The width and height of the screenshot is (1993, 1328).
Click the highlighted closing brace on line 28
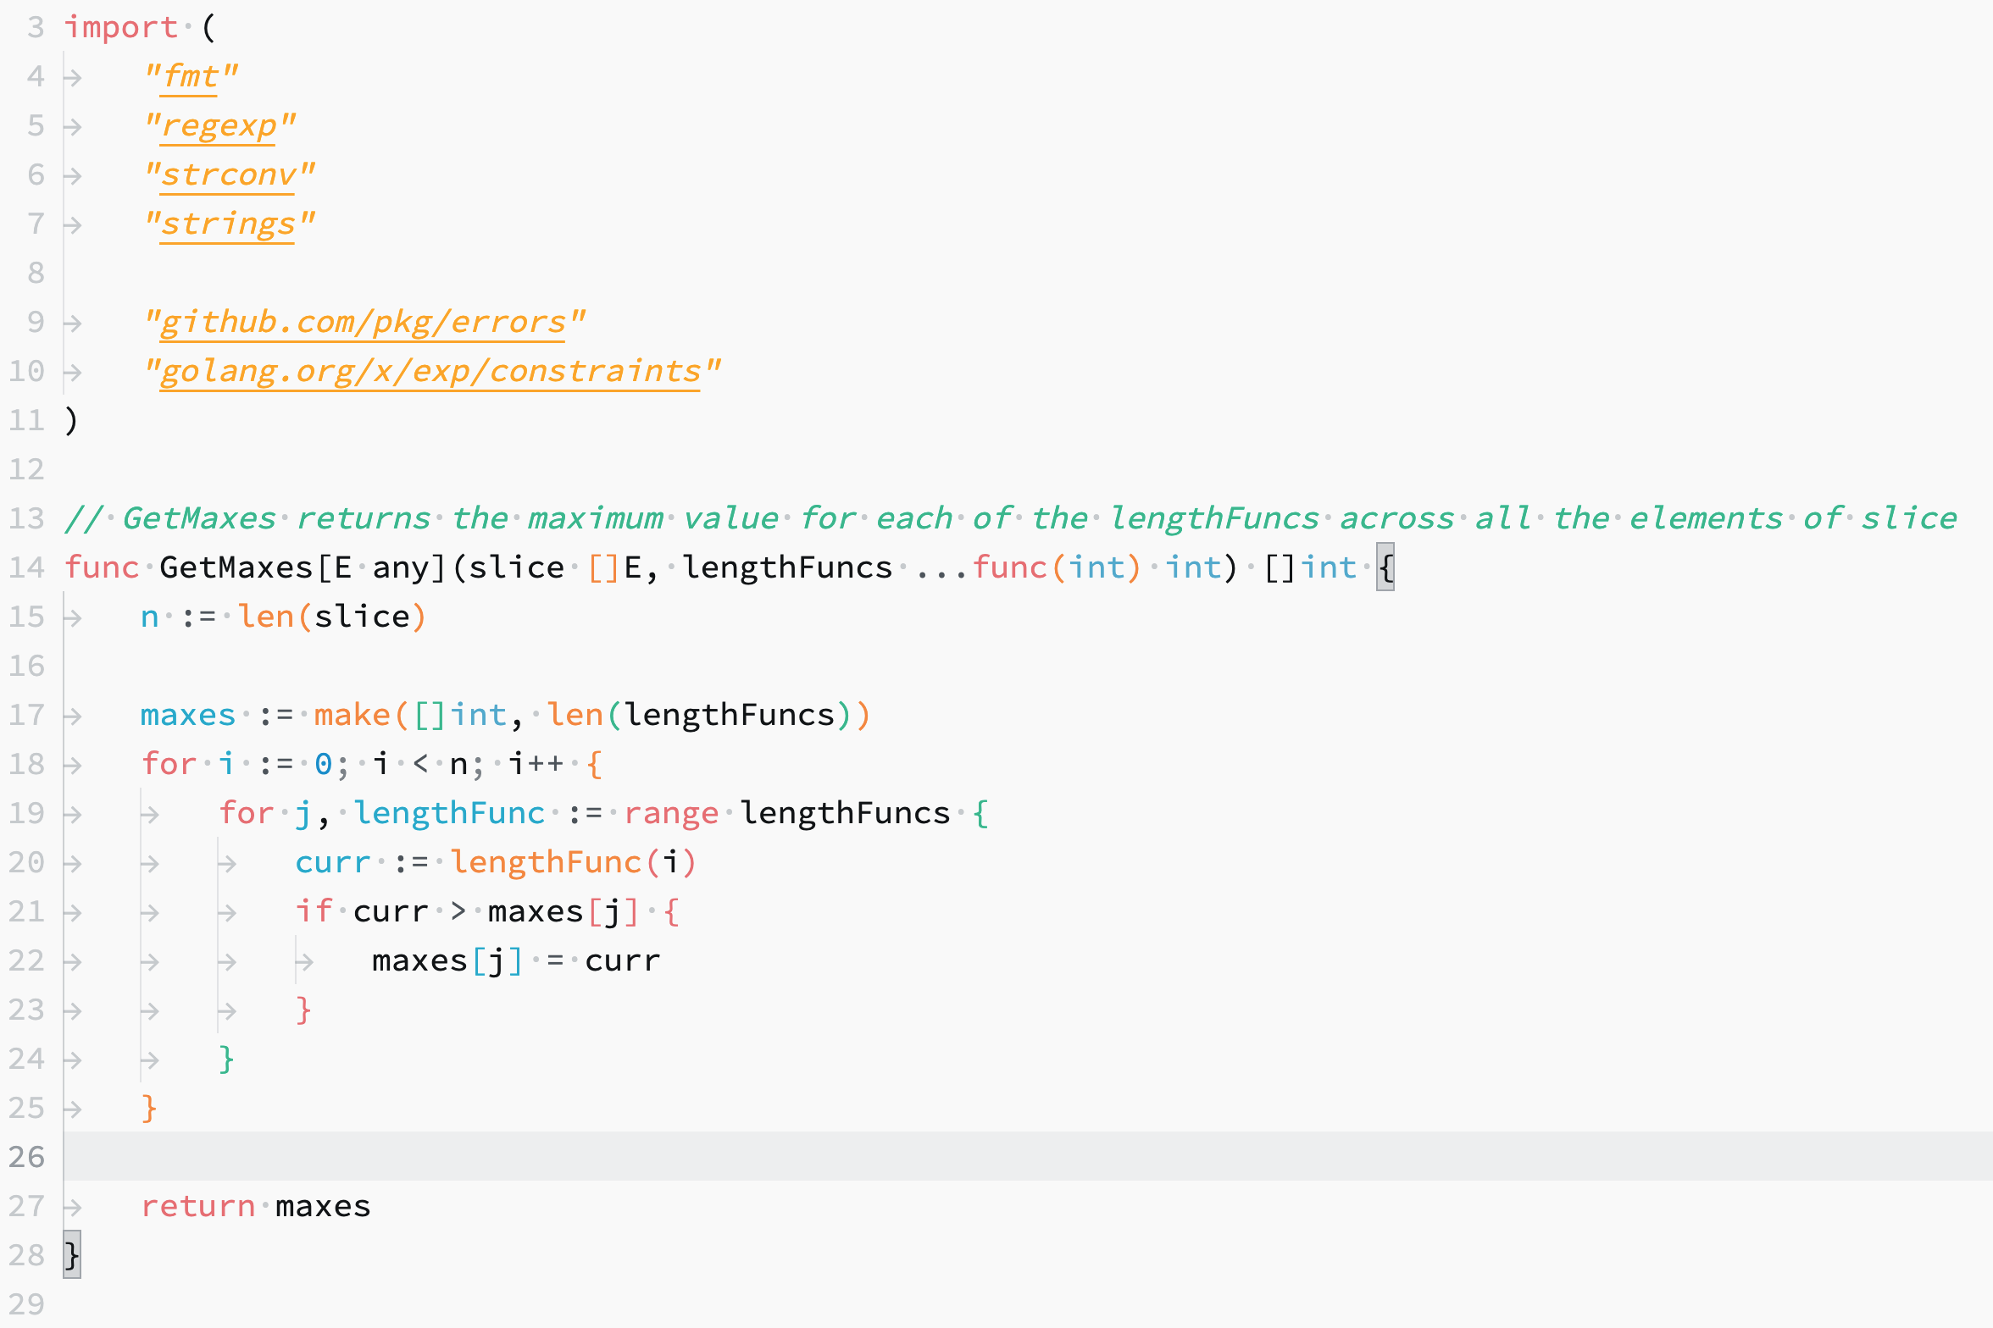pyautogui.click(x=72, y=1255)
